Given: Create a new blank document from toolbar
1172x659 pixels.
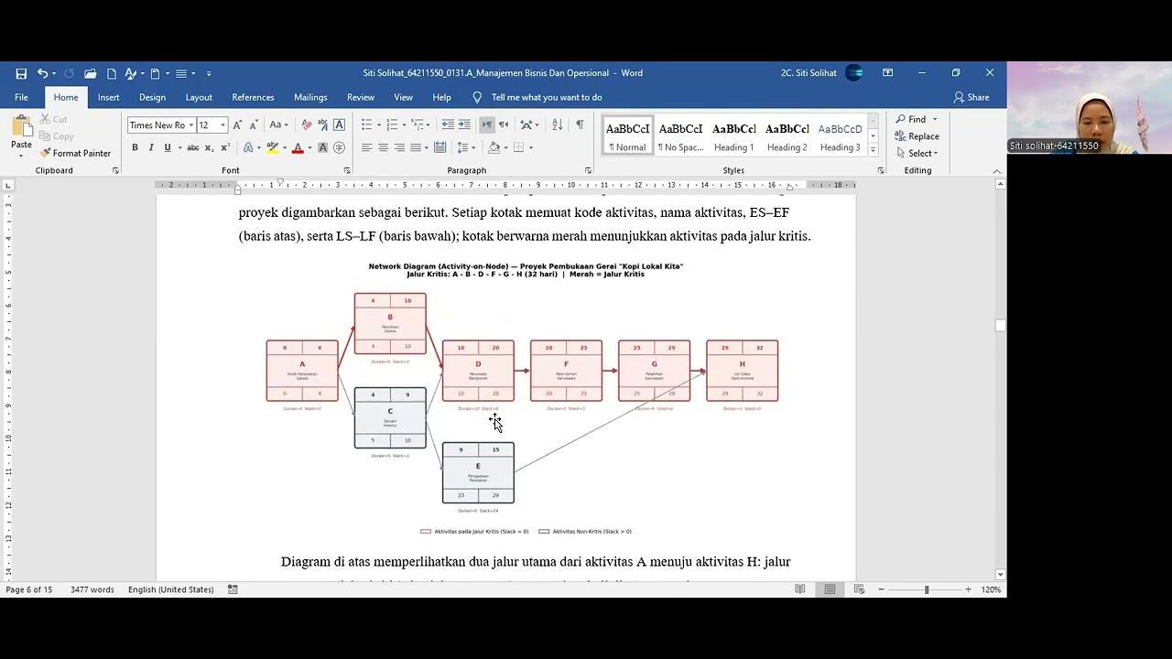Looking at the screenshot, I should (112, 73).
